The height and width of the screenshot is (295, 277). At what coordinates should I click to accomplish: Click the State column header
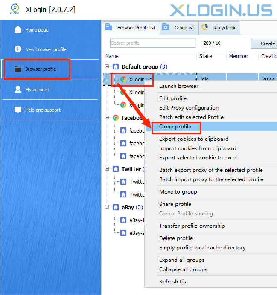tap(206, 56)
